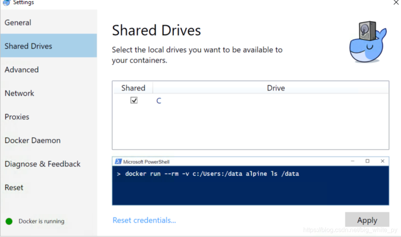This screenshot has height=237, width=401.
Task: Open the Reset section
Action: tap(49, 187)
